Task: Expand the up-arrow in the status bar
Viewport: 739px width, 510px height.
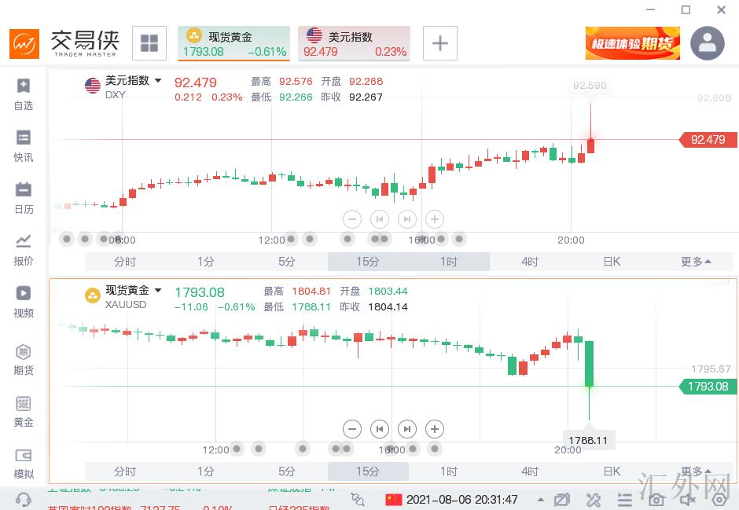Action: [541, 500]
